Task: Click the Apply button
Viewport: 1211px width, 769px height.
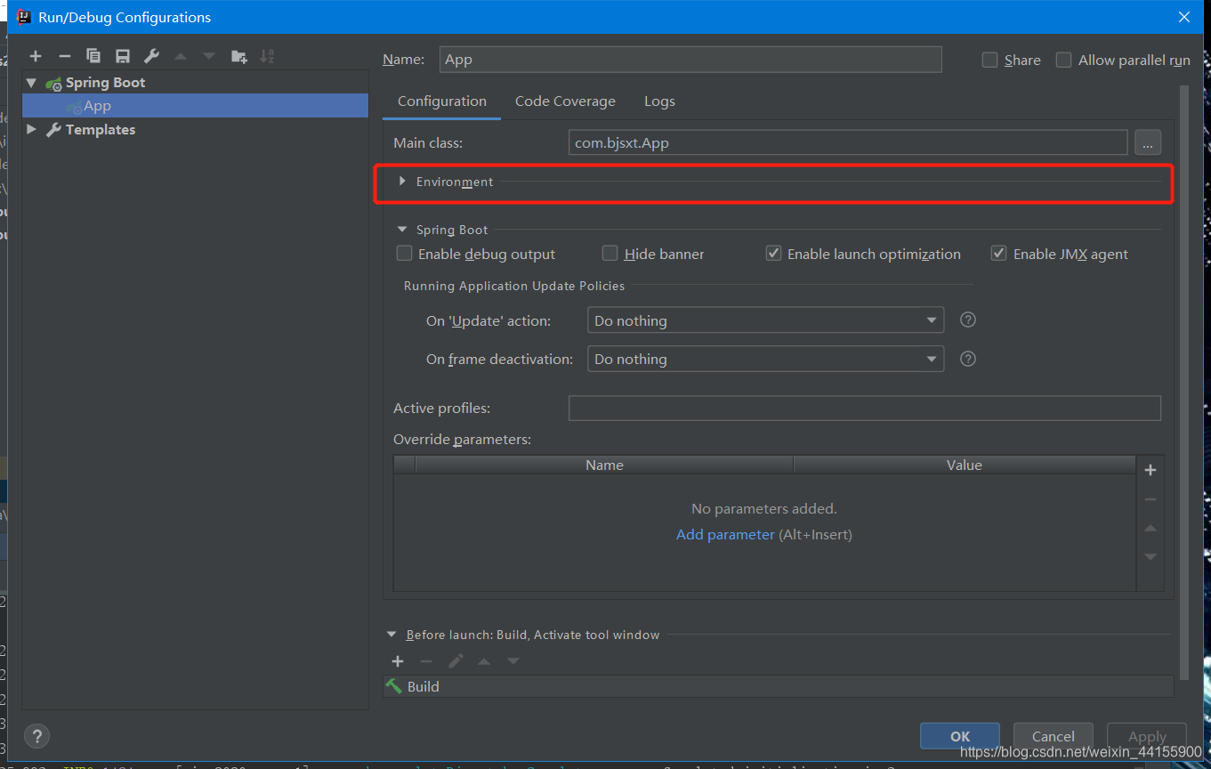Action: (x=1147, y=736)
